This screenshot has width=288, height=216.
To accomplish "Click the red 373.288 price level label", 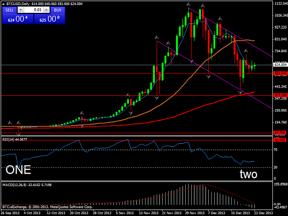I will click(x=280, y=95).
